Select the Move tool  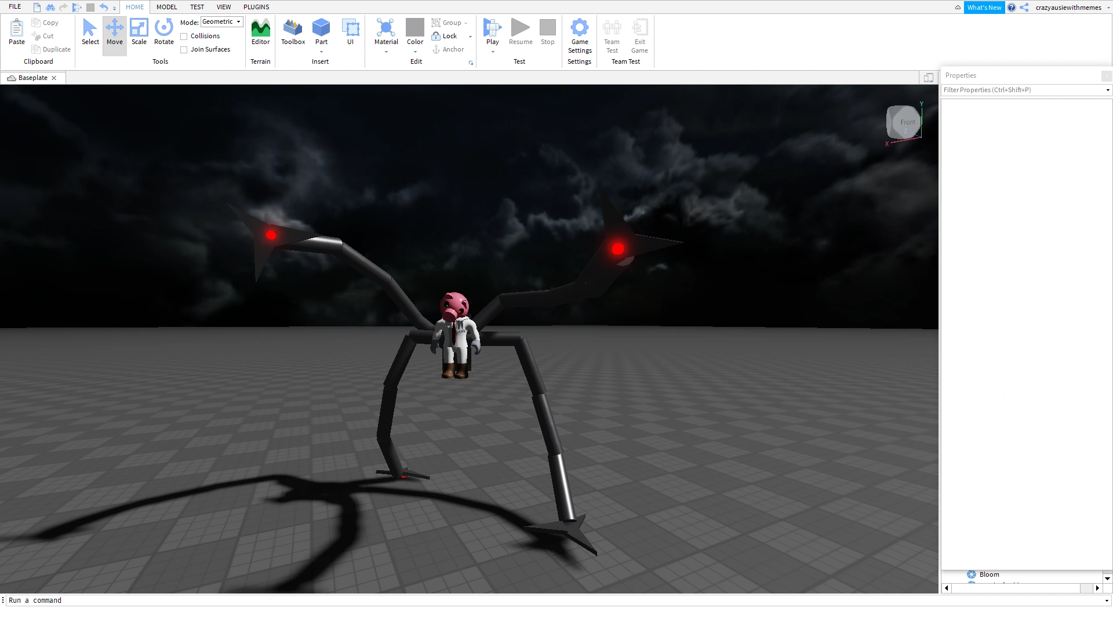[115, 32]
